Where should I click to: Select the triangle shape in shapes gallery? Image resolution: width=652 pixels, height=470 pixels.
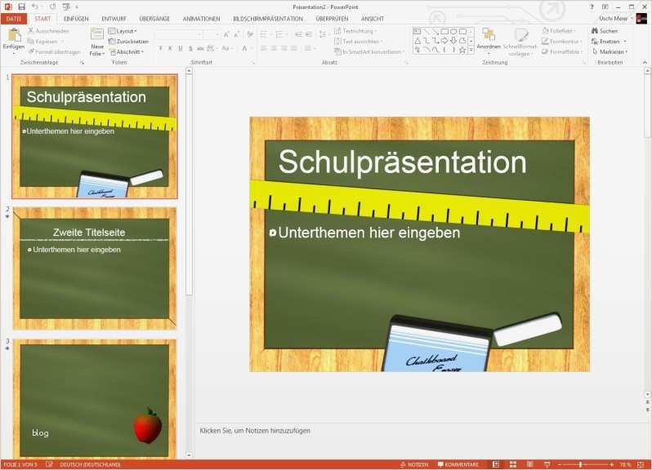pos(418,41)
